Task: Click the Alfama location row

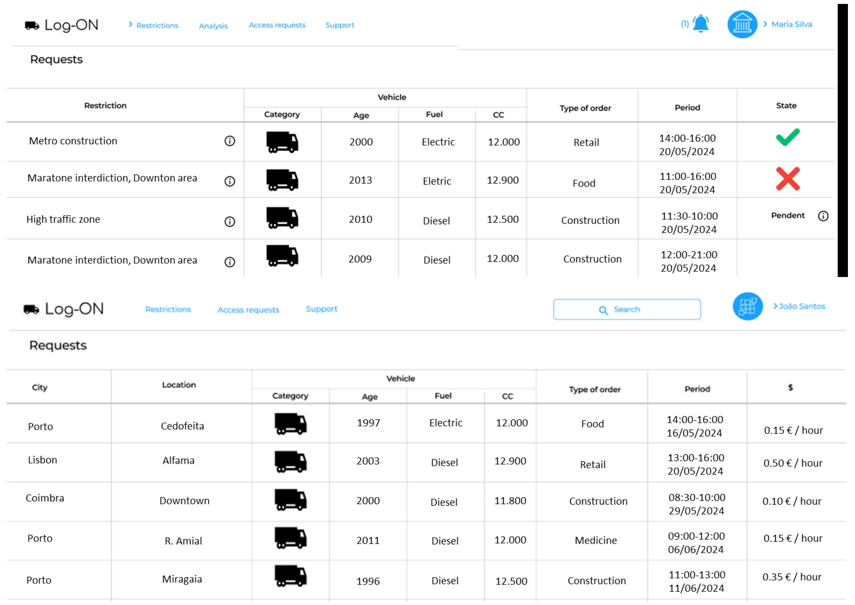Action: tap(178, 460)
